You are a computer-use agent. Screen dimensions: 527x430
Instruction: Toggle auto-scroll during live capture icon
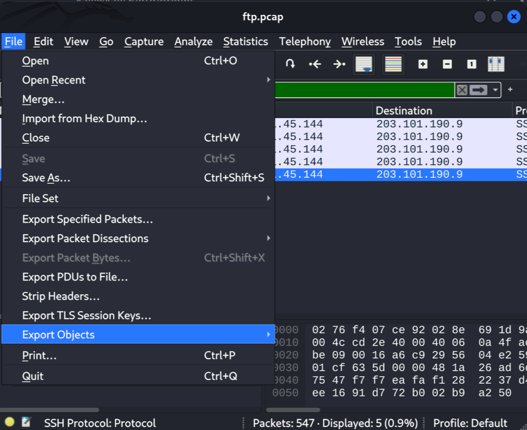pos(364,64)
